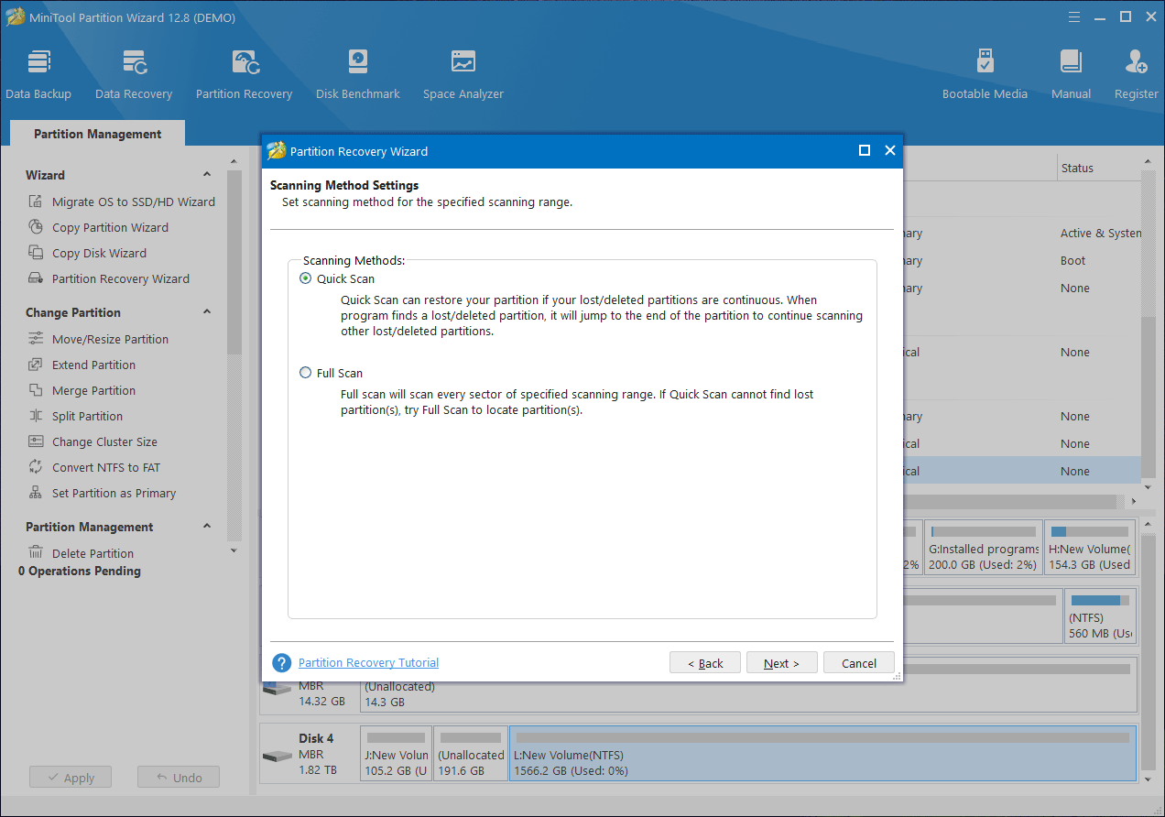1165x817 pixels.
Task: Click Partition Recovery Wizard sidebar icon
Action: point(36,278)
